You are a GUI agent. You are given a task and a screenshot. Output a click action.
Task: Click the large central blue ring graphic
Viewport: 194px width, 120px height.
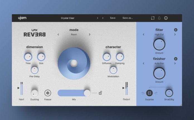pyautogui.click(x=74, y=63)
